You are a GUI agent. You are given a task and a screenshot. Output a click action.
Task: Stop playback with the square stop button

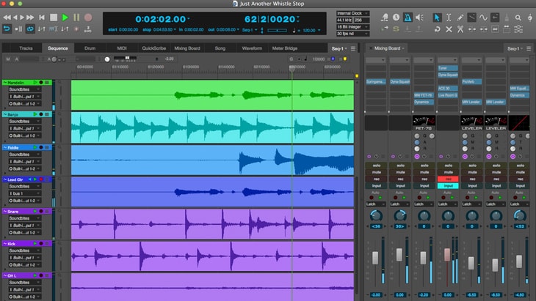coord(54,18)
